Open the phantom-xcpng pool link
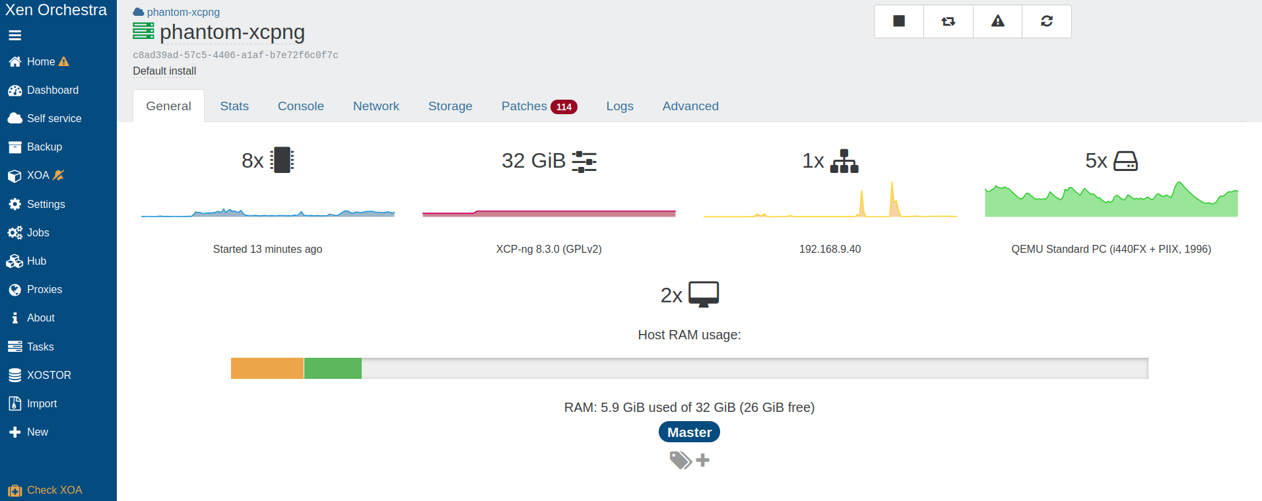Screen dimensions: 1262x501 click(x=183, y=12)
